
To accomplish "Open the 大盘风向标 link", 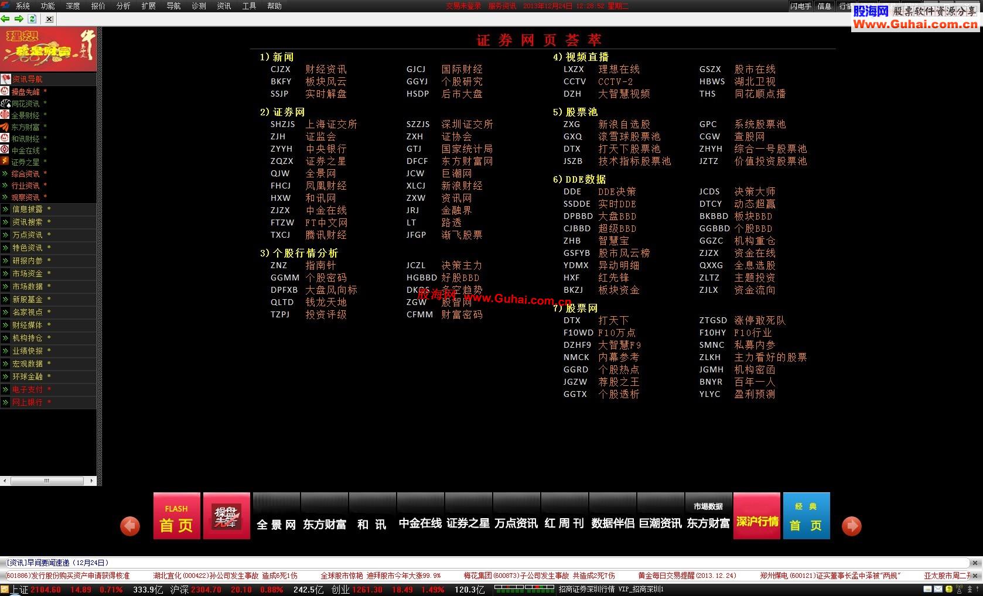I will coord(331,290).
